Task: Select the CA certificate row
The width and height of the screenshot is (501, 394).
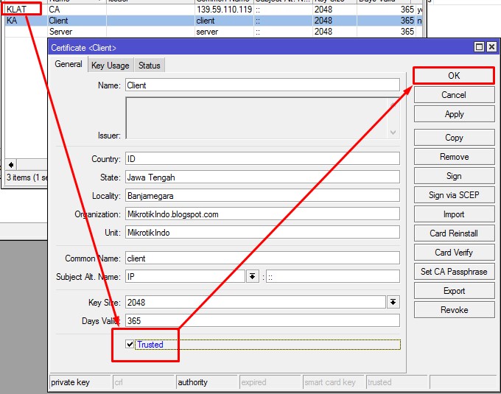Action: [214, 10]
